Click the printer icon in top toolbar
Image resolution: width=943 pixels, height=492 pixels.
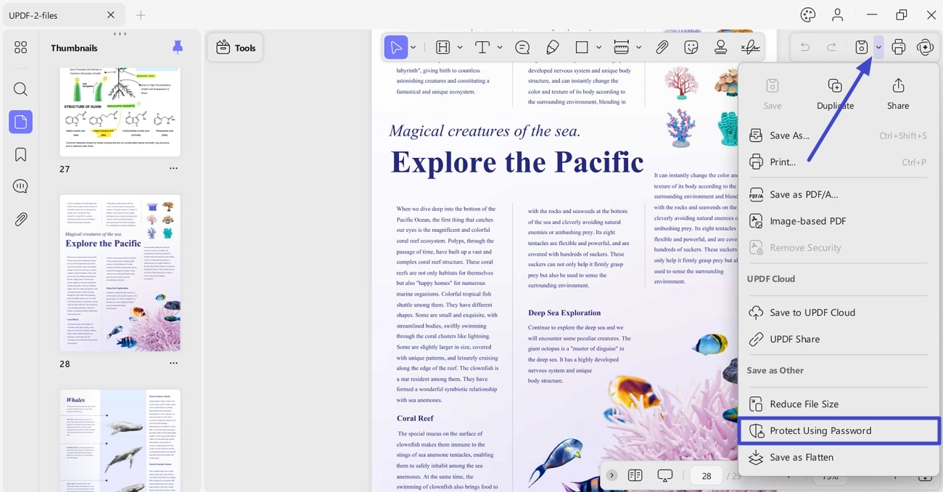(x=898, y=47)
